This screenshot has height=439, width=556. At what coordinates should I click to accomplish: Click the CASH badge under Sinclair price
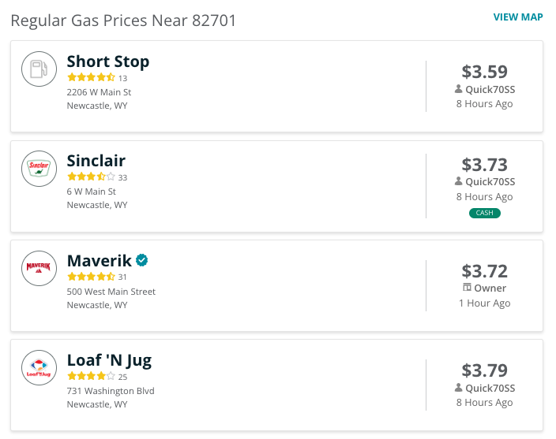(484, 213)
